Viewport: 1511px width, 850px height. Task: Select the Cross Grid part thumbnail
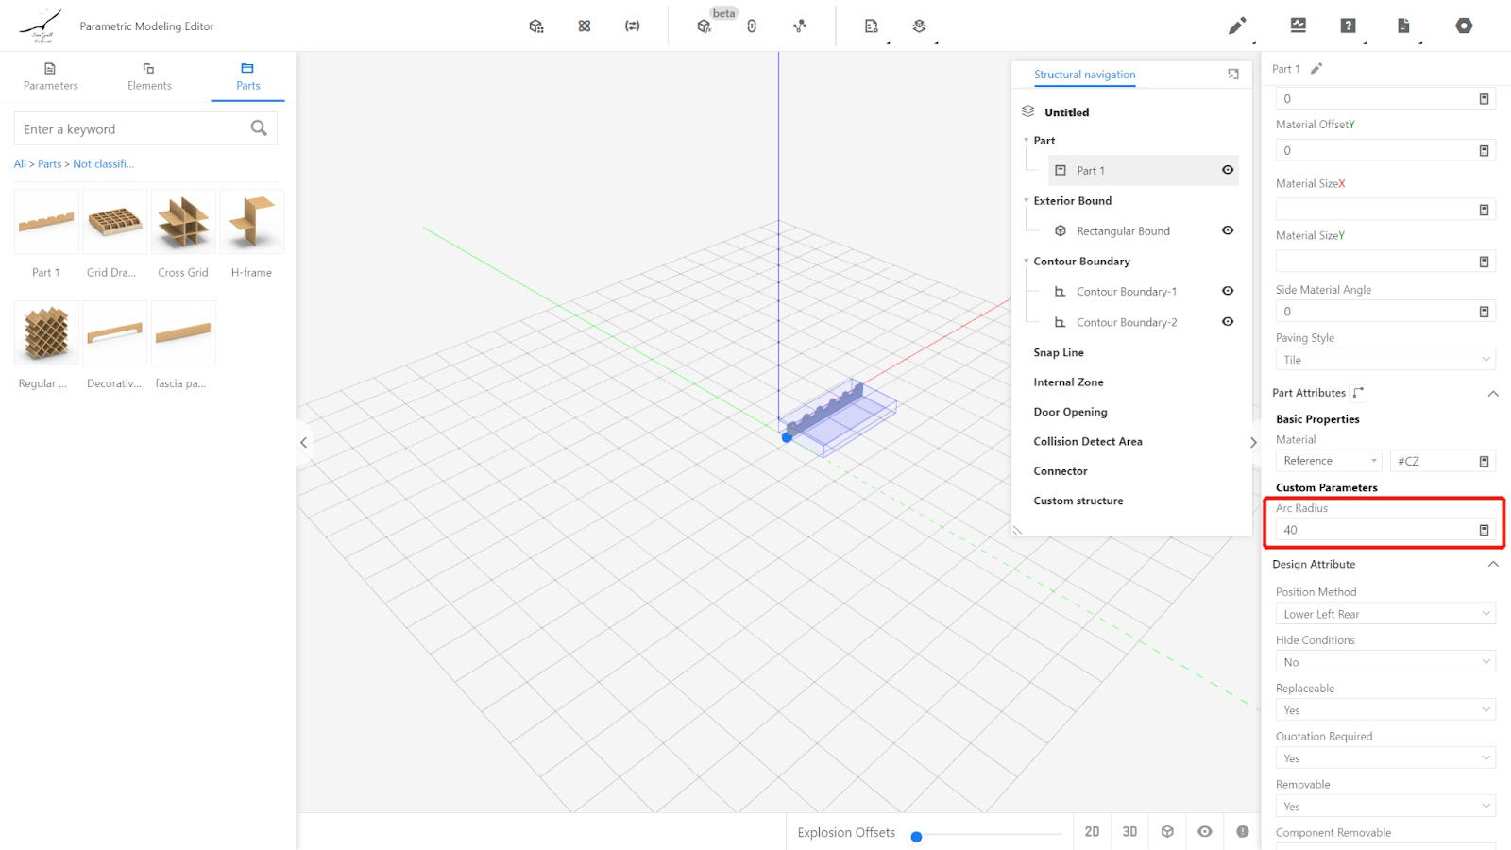tap(183, 223)
